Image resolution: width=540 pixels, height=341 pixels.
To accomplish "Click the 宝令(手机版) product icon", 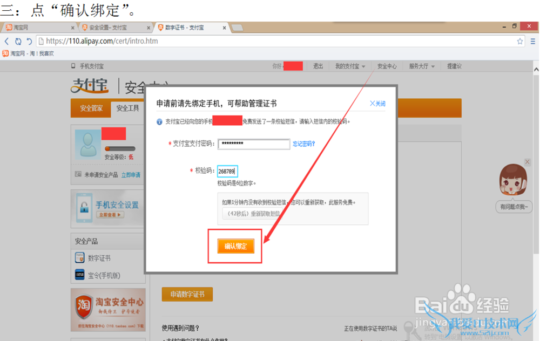I will 79,275.
